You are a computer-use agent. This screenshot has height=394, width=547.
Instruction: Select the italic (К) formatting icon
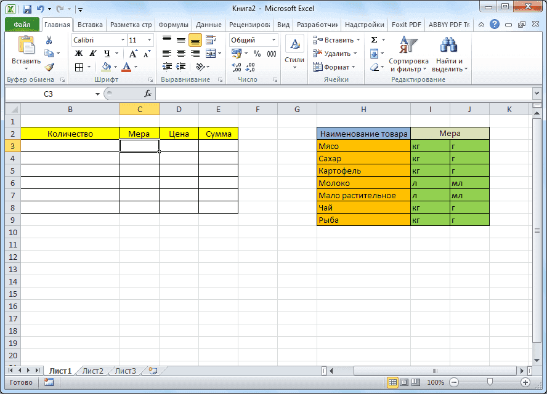pyautogui.click(x=94, y=53)
